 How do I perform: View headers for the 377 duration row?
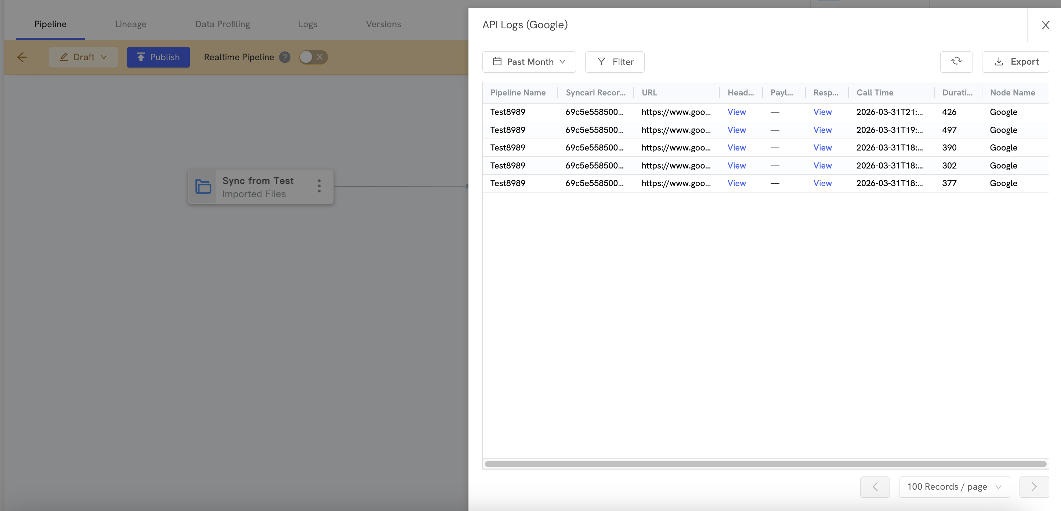[x=736, y=183]
